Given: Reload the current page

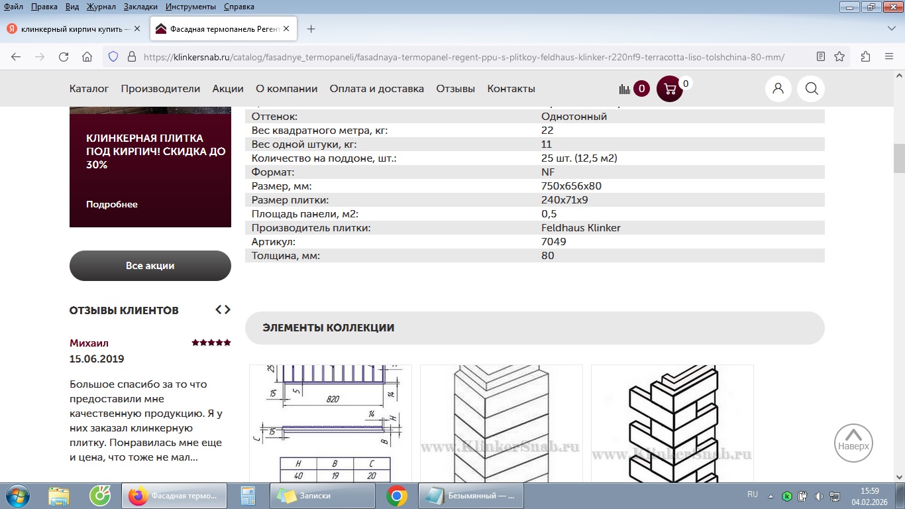Looking at the screenshot, I should point(64,57).
